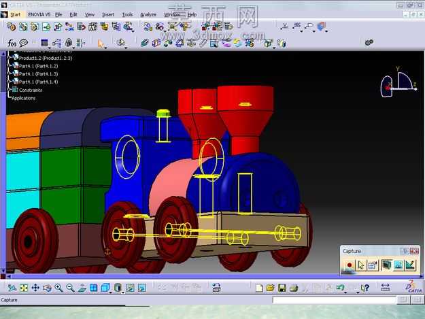The height and width of the screenshot is (319, 425).
Task: Open the Start menu in menu bar
Action: [16, 15]
